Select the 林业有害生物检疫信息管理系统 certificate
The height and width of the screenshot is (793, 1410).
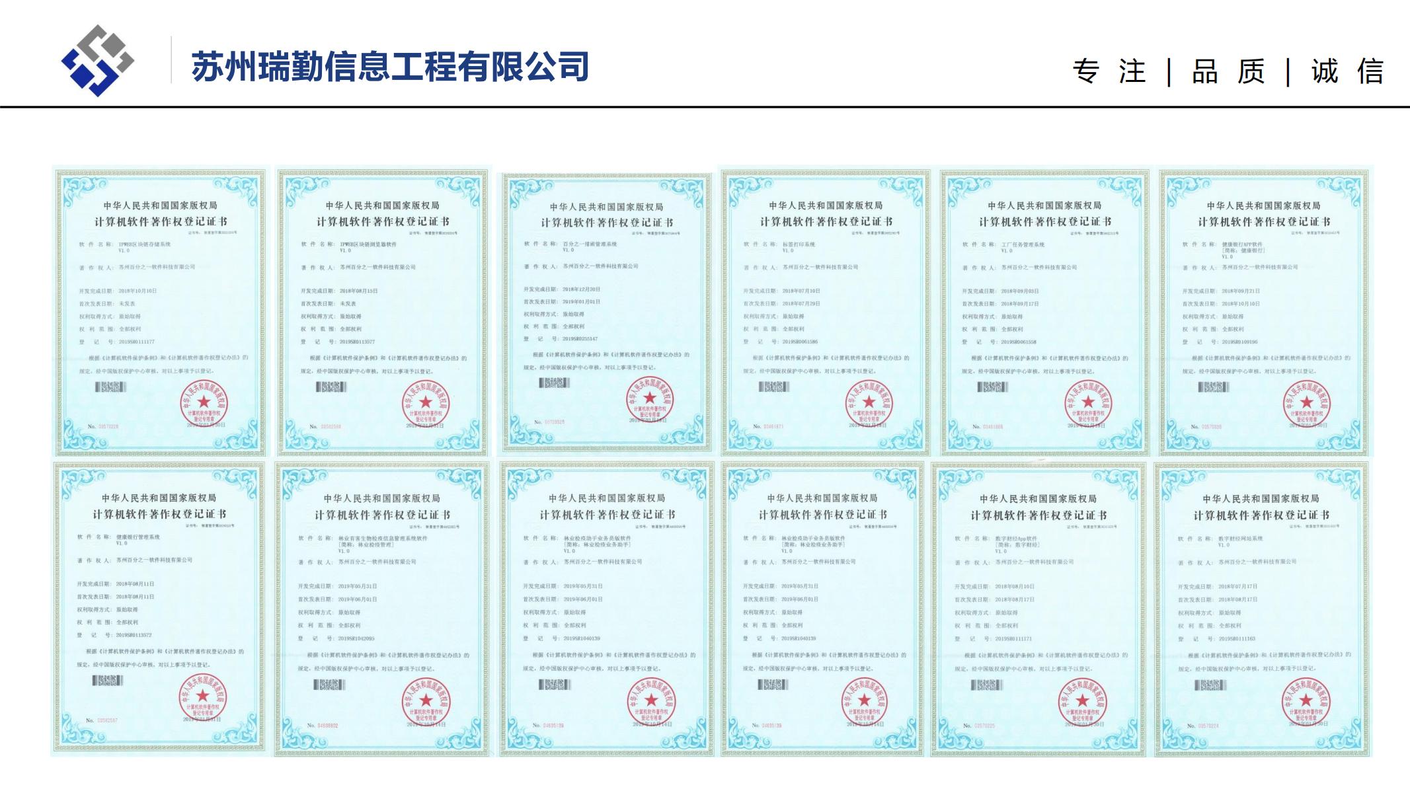pyautogui.click(x=383, y=608)
